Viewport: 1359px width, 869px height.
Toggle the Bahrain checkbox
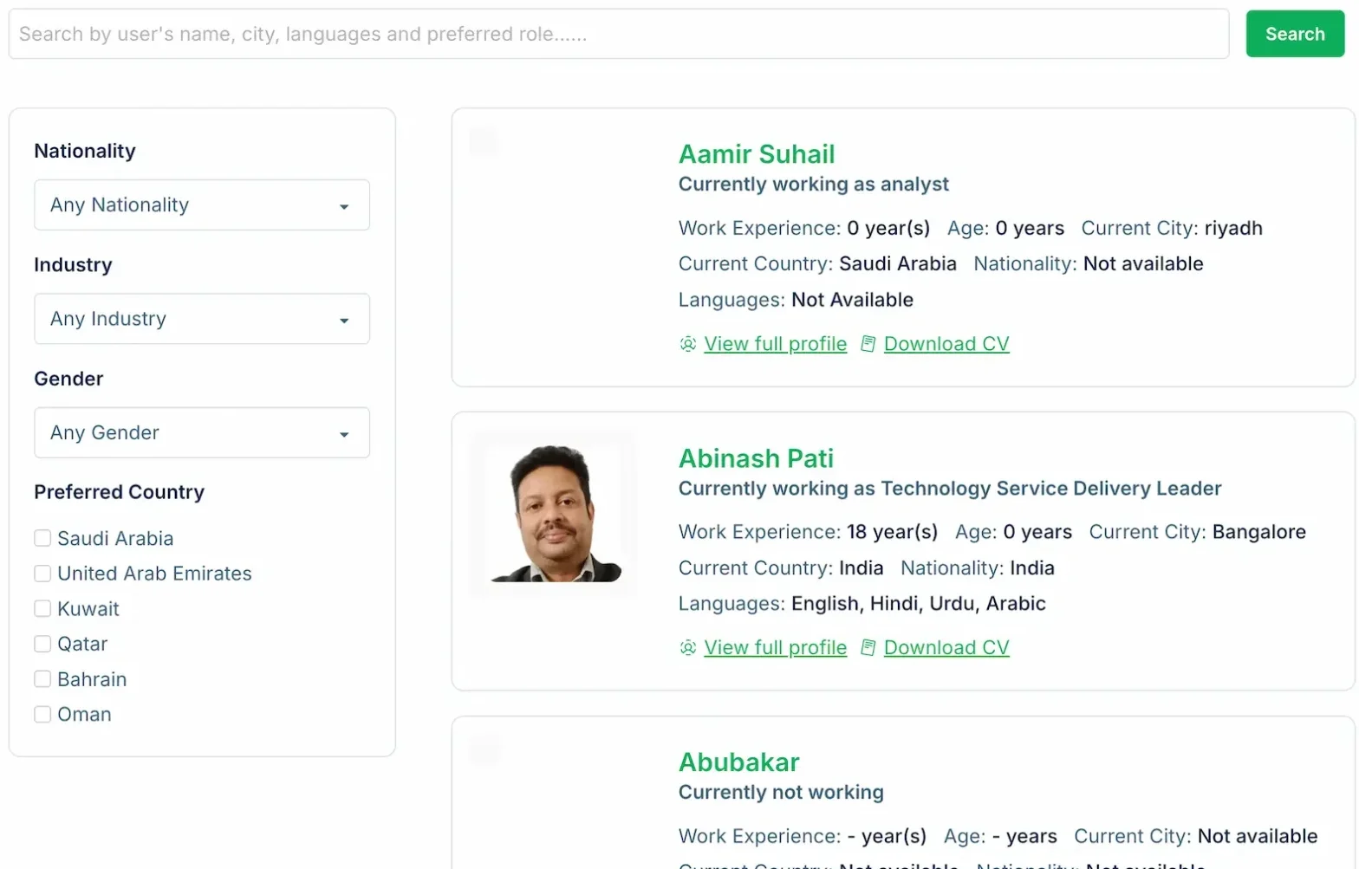[x=42, y=679]
